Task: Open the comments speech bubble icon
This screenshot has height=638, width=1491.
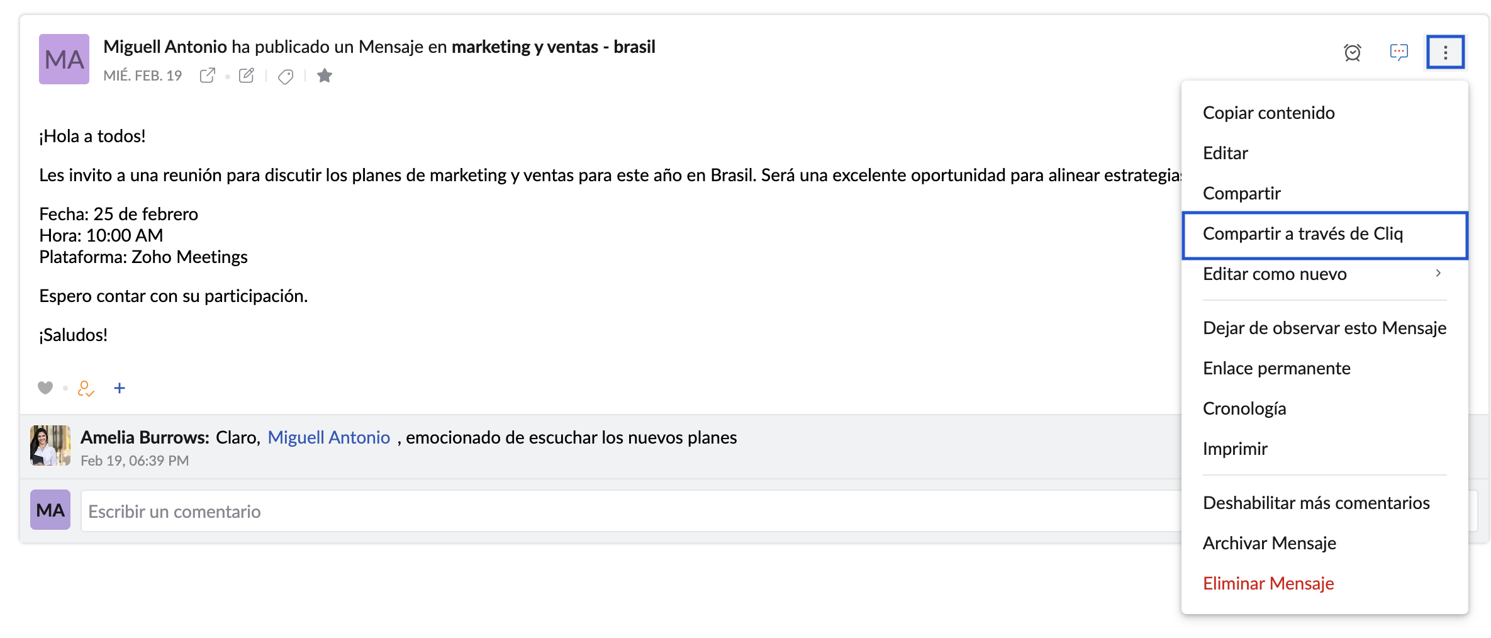Action: (1399, 52)
